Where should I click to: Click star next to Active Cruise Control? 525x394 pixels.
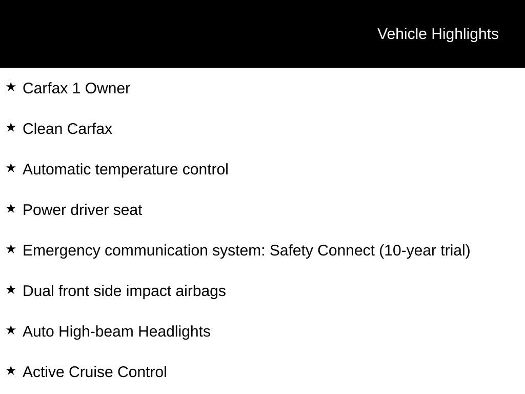(11, 371)
